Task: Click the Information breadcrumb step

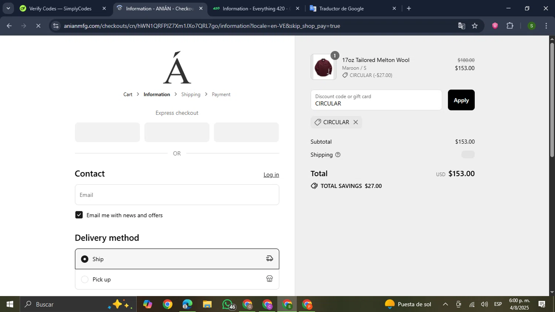Action: pos(157,94)
